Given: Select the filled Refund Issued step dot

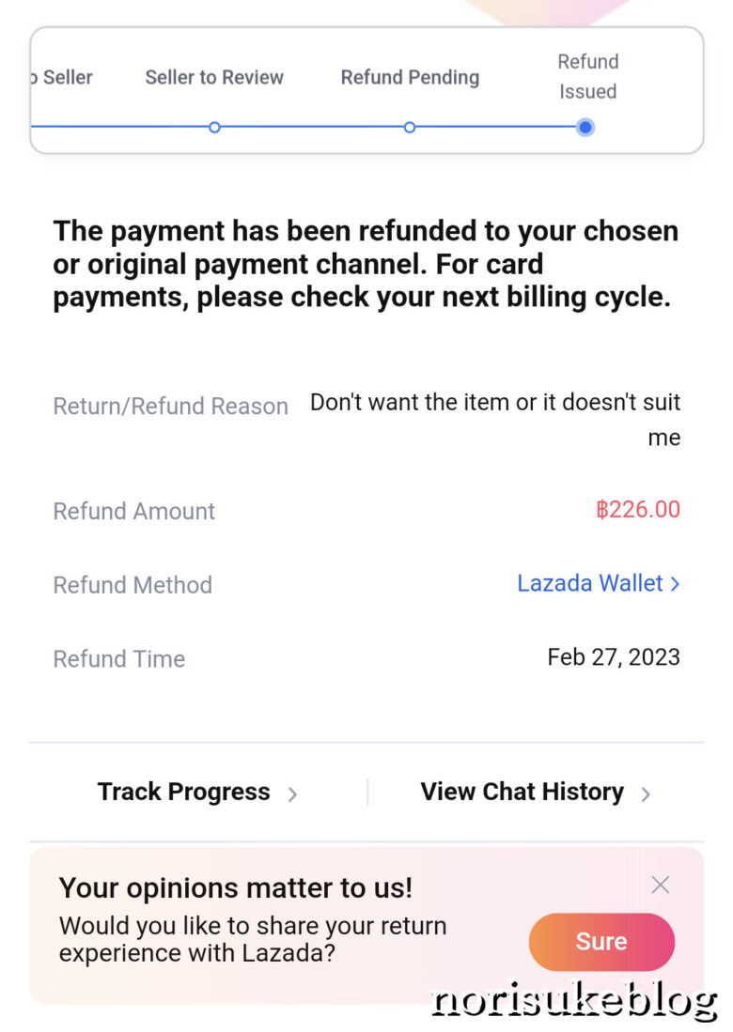Looking at the screenshot, I should point(585,127).
